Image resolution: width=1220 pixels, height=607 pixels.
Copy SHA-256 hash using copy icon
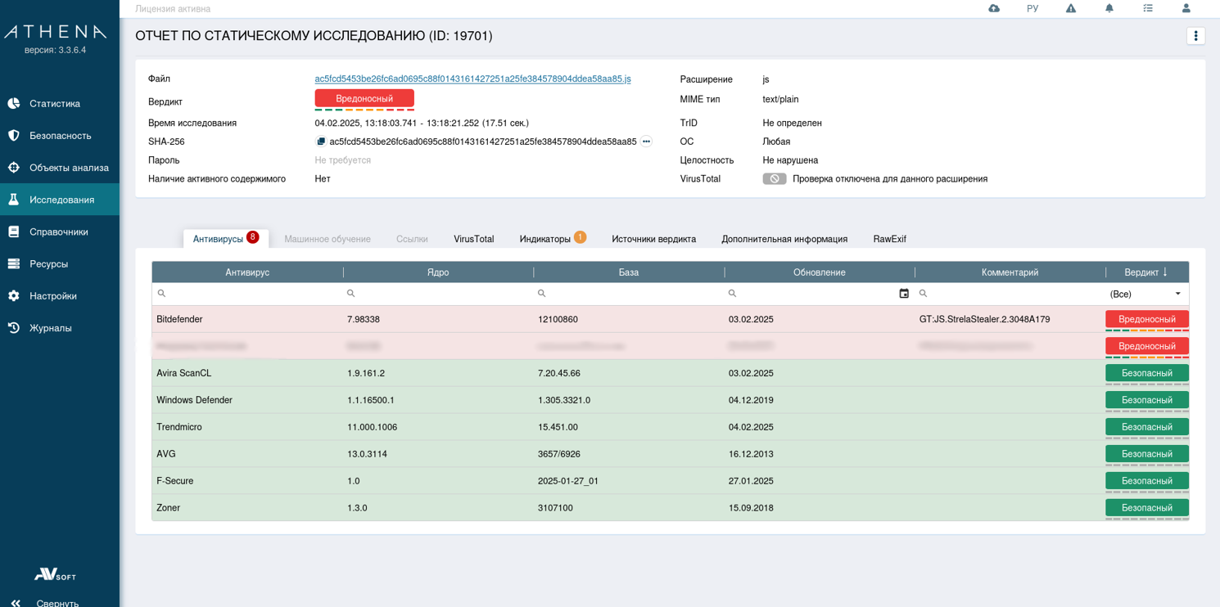tap(321, 142)
